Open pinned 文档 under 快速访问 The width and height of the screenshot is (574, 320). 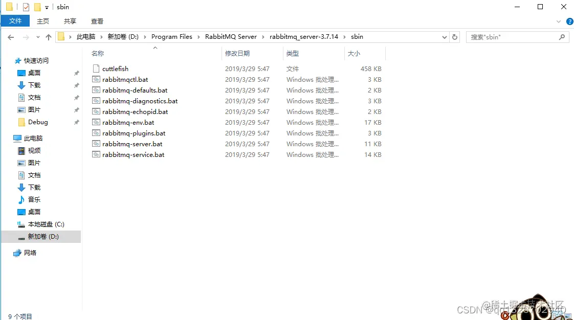[x=34, y=98]
